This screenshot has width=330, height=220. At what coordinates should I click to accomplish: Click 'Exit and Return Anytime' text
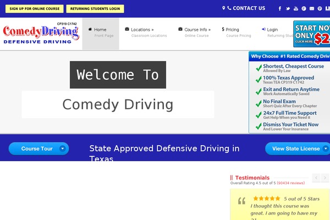[x=291, y=89]
